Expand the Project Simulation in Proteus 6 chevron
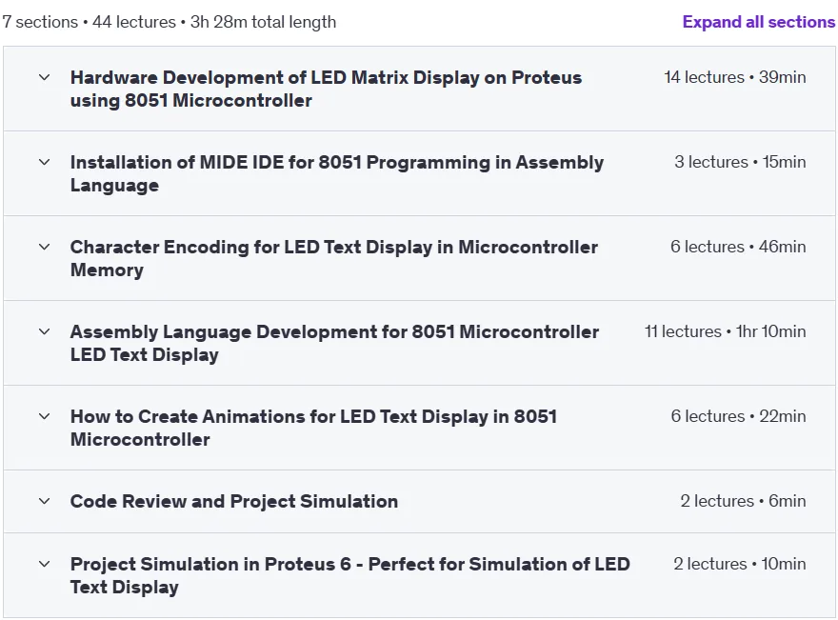 click(45, 564)
